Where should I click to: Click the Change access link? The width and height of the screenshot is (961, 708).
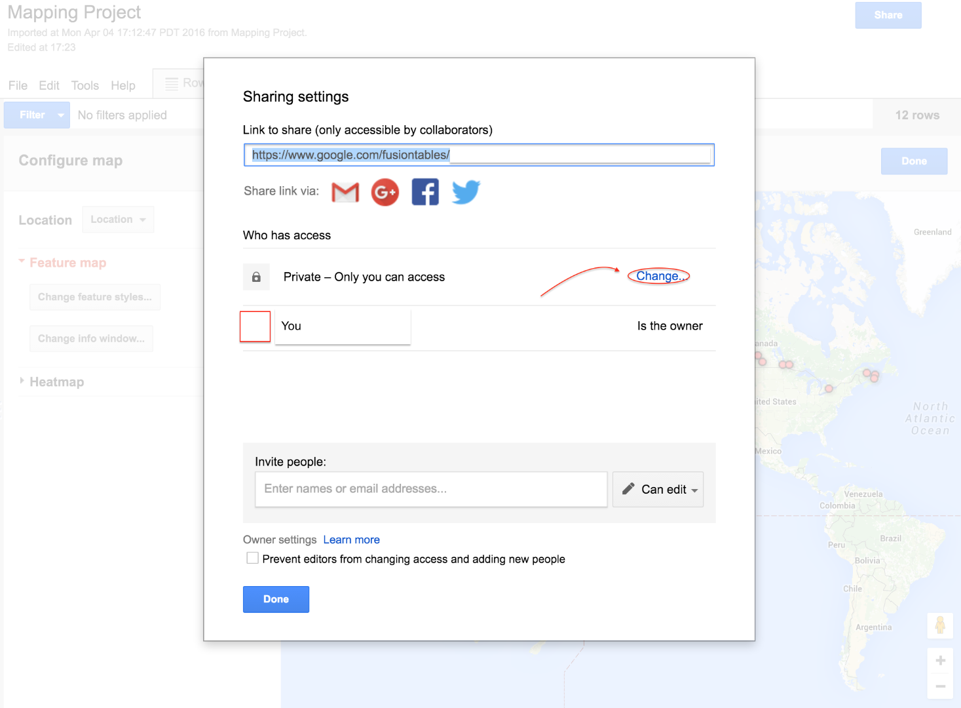click(658, 276)
